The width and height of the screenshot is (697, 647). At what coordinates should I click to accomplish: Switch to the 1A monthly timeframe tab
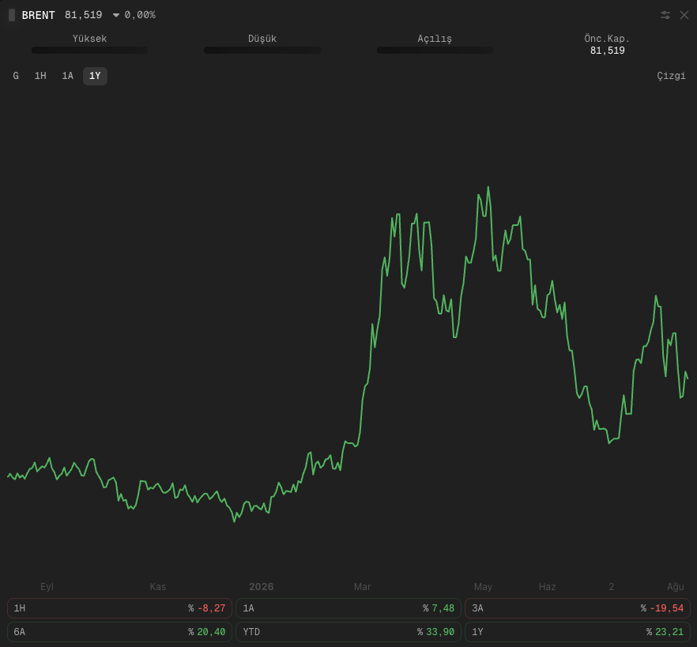[x=68, y=76]
